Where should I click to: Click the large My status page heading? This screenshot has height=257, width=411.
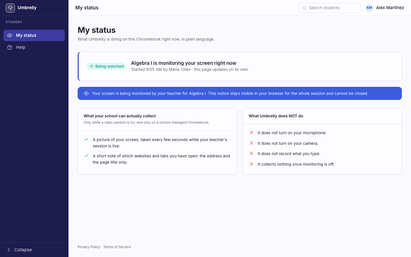pos(96,30)
